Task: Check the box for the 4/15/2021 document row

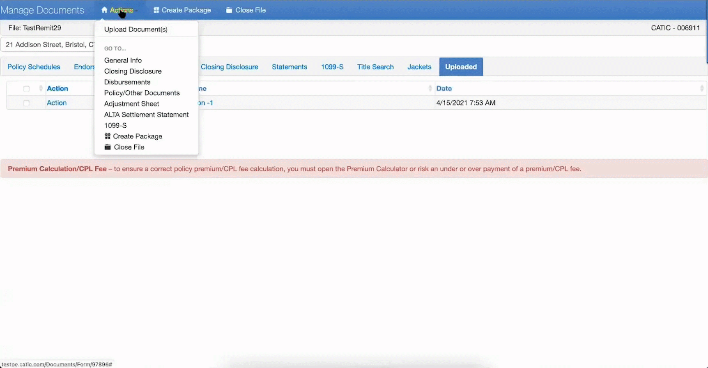Action: [x=26, y=103]
